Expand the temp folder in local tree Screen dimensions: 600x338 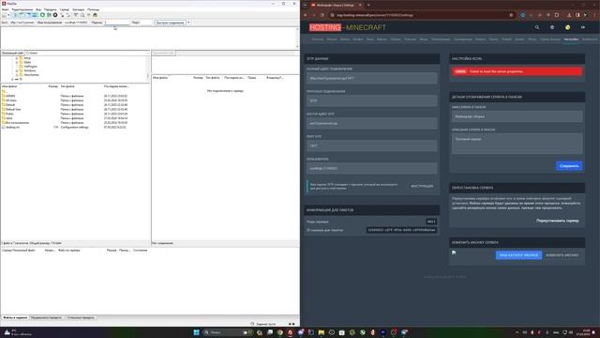pyautogui.click(x=17, y=58)
